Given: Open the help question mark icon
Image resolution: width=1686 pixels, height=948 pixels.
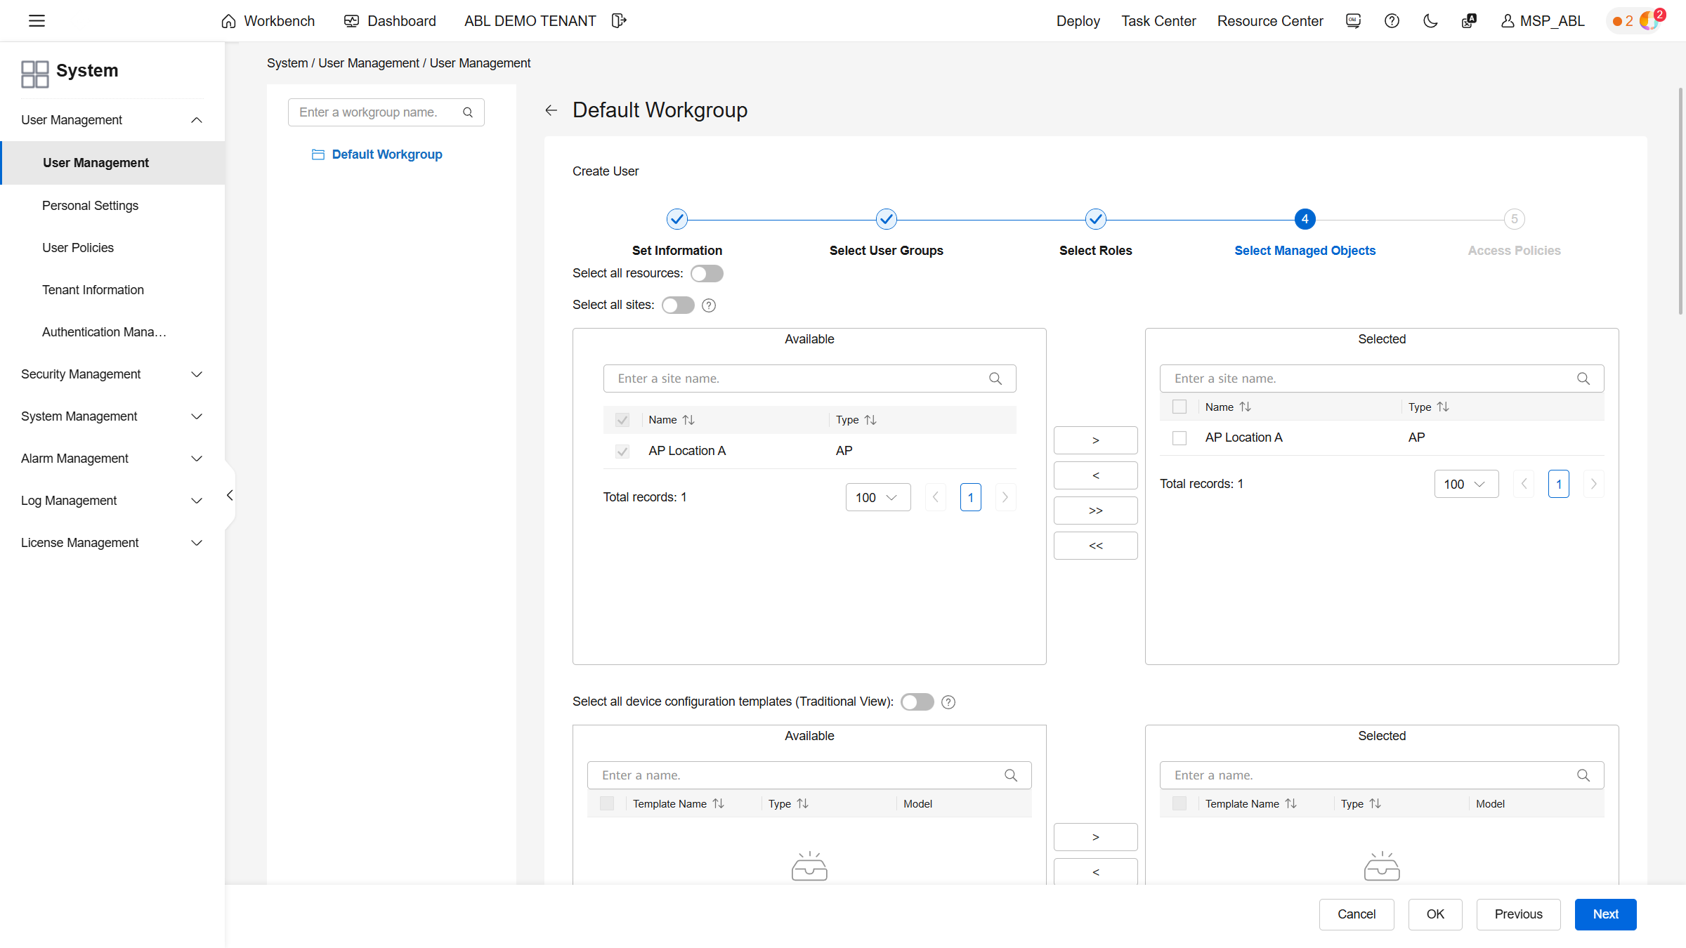Looking at the screenshot, I should [x=1392, y=21].
